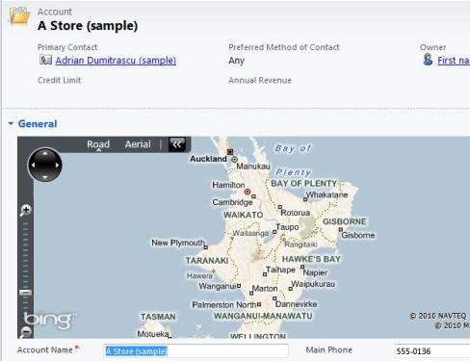Pan the map up with compass arrow
The width and height of the screenshot is (470, 361).
tap(45, 153)
